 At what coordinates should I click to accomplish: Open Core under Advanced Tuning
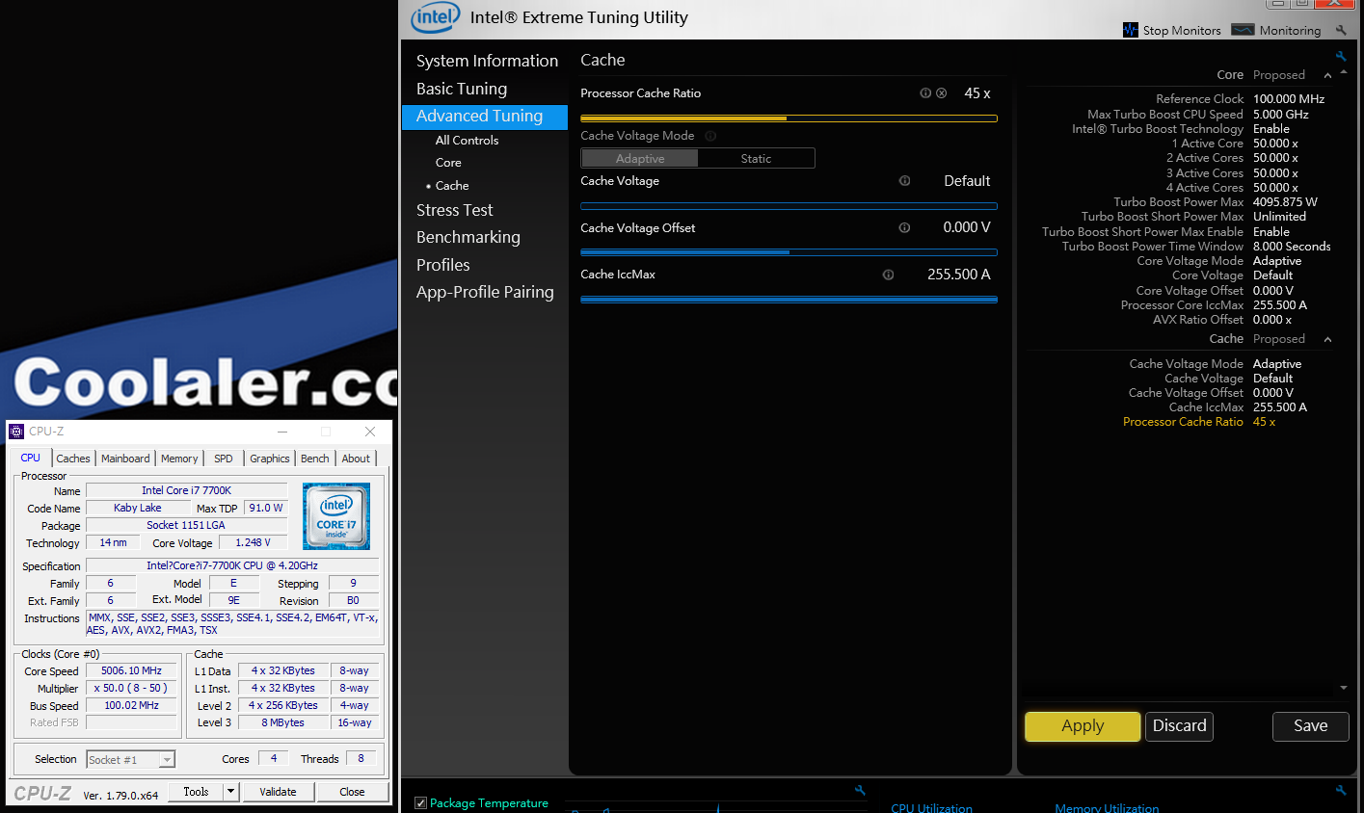tap(448, 163)
